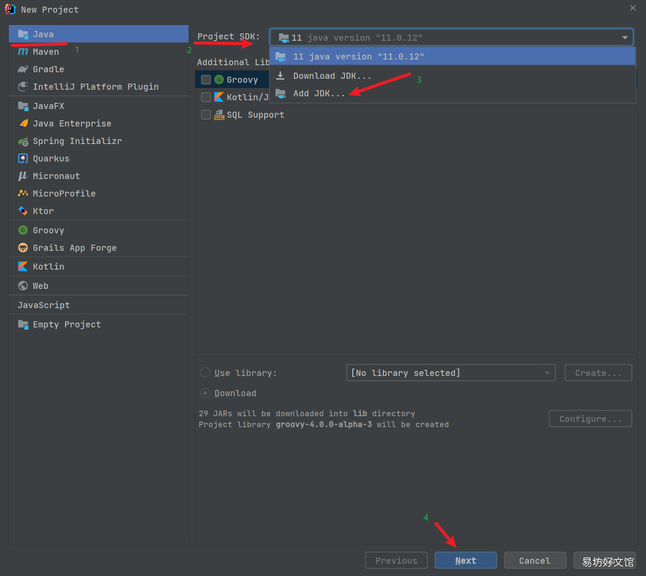Click the Spring Initializr leaf icon
Viewport: 646px width, 576px height.
(x=23, y=141)
